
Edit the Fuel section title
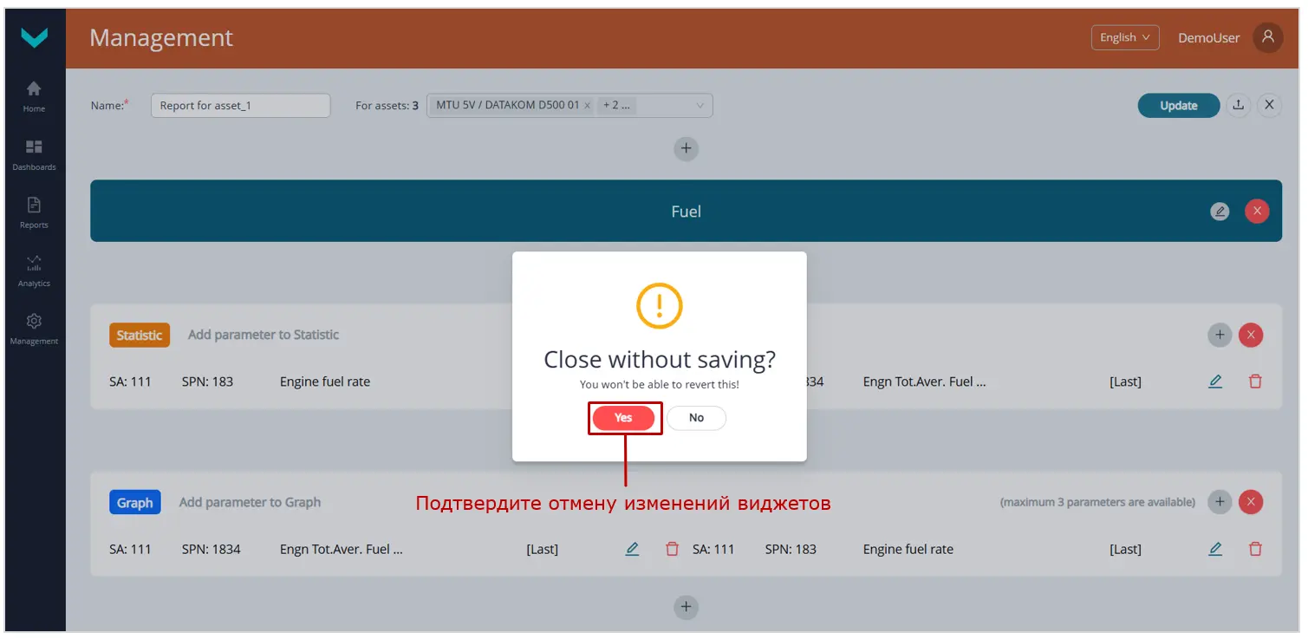coord(1220,211)
